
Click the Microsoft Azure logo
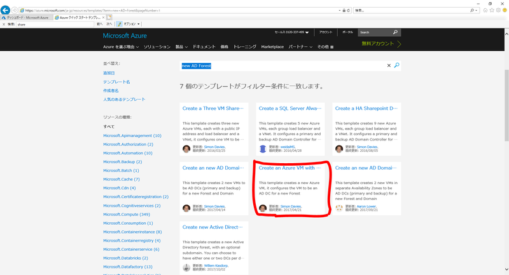coord(125,36)
